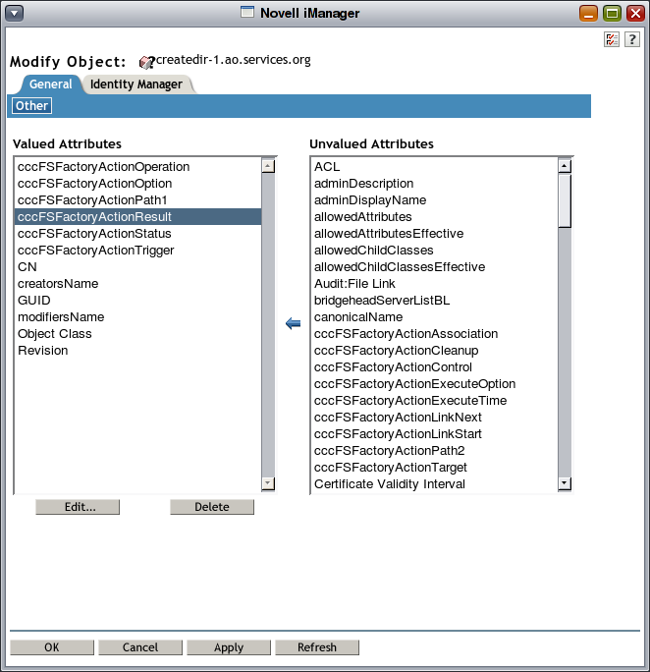The image size is (650, 672).
Task: Select cccFSFactoryActionOperation in Valued Attributes
Action: pos(137,167)
